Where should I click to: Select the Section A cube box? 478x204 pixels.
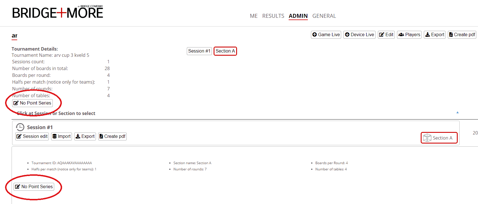[439, 138]
